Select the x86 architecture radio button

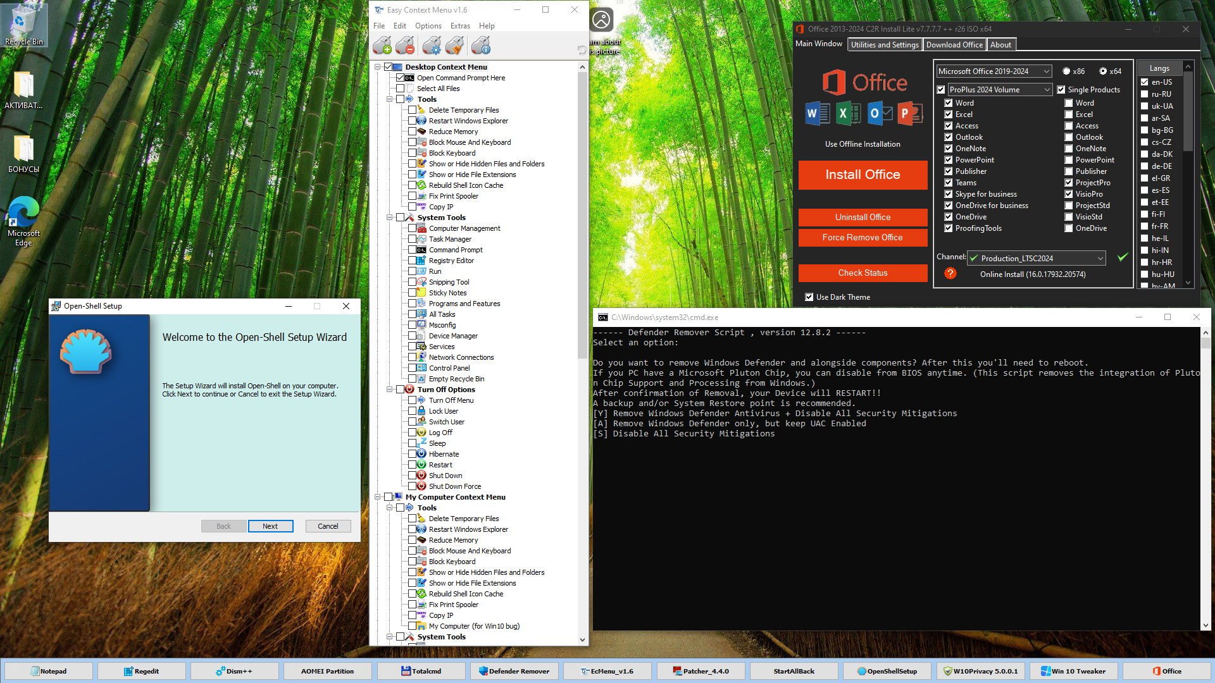(1067, 71)
